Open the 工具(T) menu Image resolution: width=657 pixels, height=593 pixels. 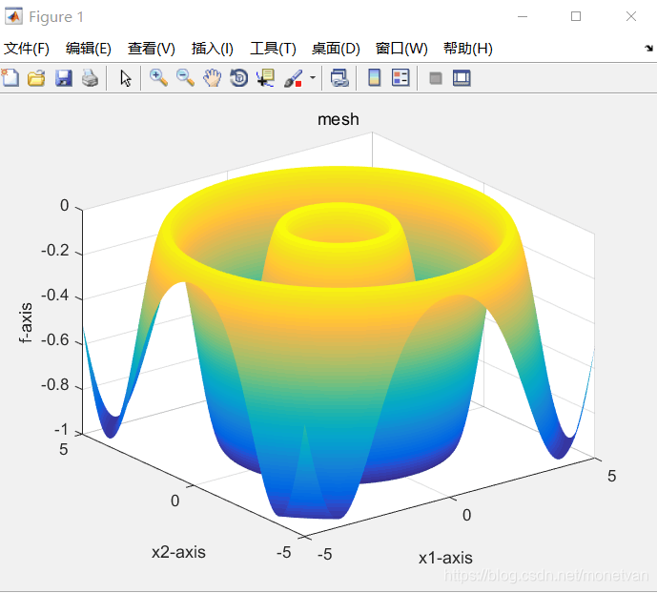click(x=273, y=49)
